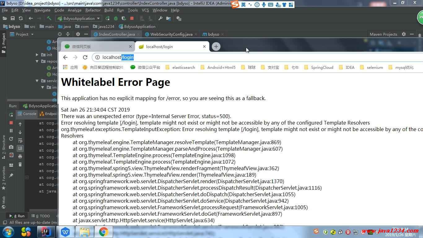
Task: Hide Project panel minus icon
Action: click(x=86, y=34)
